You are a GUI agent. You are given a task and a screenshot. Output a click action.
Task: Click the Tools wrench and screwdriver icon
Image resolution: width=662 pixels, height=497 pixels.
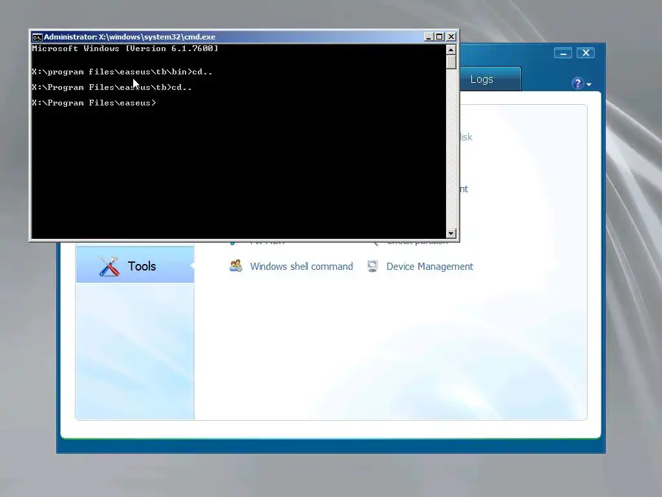pyautogui.click(x=109, y=266)
